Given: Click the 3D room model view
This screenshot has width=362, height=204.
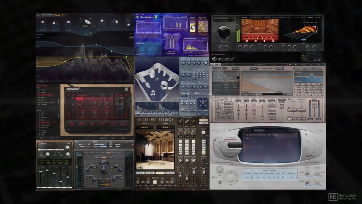Looking at the screenshot, I should [157, 80].
